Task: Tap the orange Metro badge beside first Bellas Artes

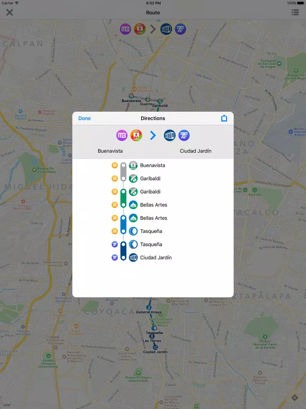Action: tap(115, 205)
